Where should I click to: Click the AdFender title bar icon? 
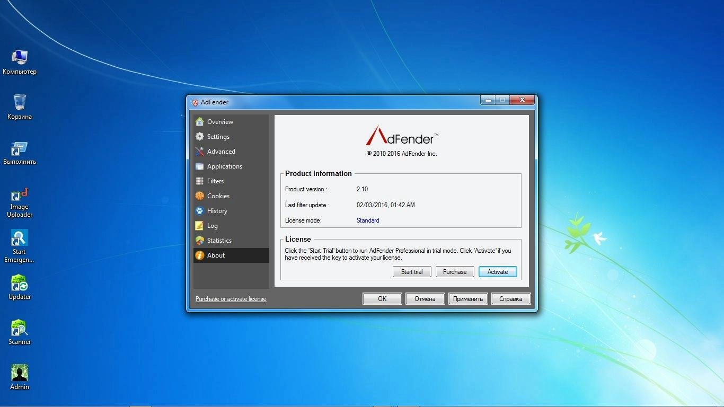(x=195, y=102)
